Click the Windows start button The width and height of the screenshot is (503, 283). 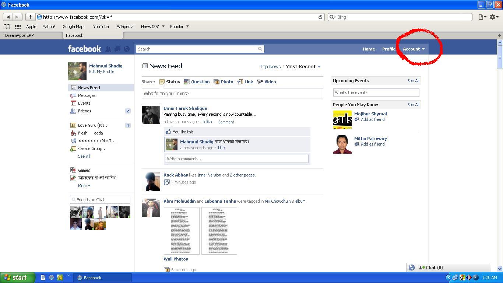tap(17, 278)
